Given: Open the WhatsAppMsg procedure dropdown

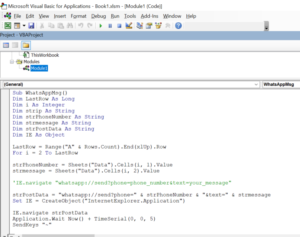Looking at the screenshot, I should (281, 84).
